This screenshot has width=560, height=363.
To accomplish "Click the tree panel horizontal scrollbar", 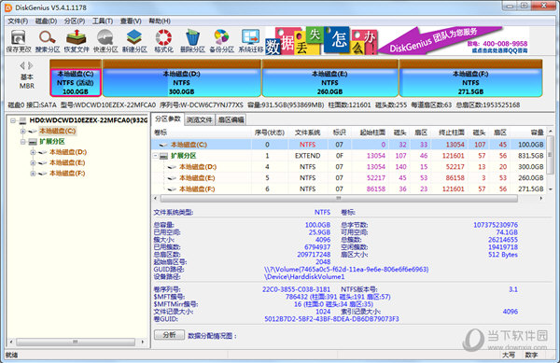I will 76,342.
